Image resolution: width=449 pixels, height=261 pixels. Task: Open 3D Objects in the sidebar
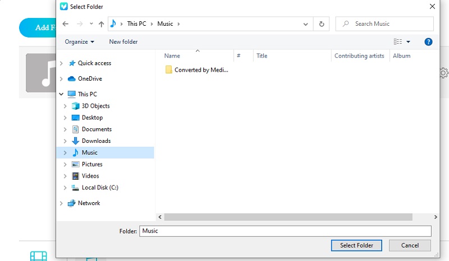(x=95, y=106)
